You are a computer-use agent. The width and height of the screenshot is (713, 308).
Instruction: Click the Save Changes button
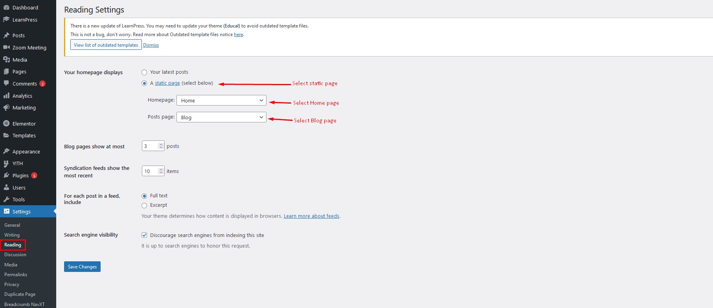(82, 267)
